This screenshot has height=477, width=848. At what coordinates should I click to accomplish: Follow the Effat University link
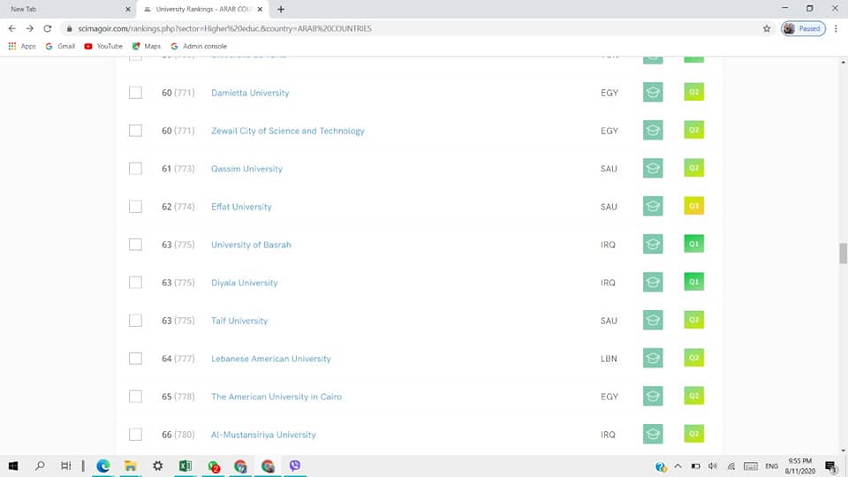[241, 207]
